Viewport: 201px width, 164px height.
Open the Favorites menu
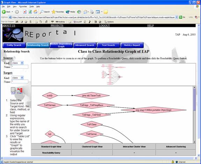click(x=23, y=7)
